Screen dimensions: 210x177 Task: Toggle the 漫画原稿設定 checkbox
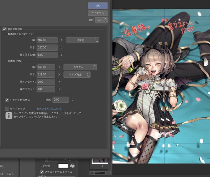click(4, 29)
